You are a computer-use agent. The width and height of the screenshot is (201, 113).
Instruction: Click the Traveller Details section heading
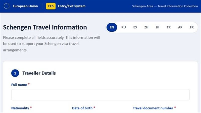[x=39, y=73]
